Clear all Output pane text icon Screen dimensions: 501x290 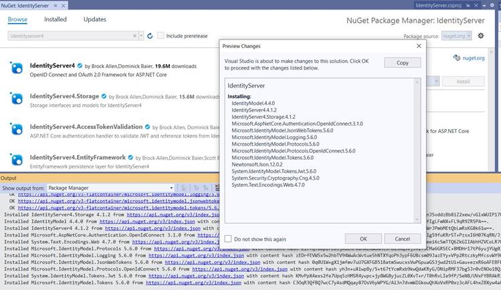coord(217,188)
